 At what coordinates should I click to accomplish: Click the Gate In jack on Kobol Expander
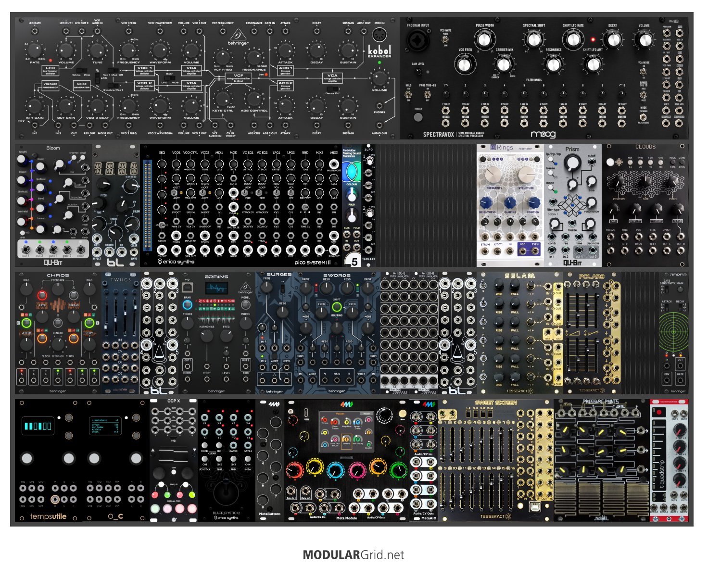point(270,31)
